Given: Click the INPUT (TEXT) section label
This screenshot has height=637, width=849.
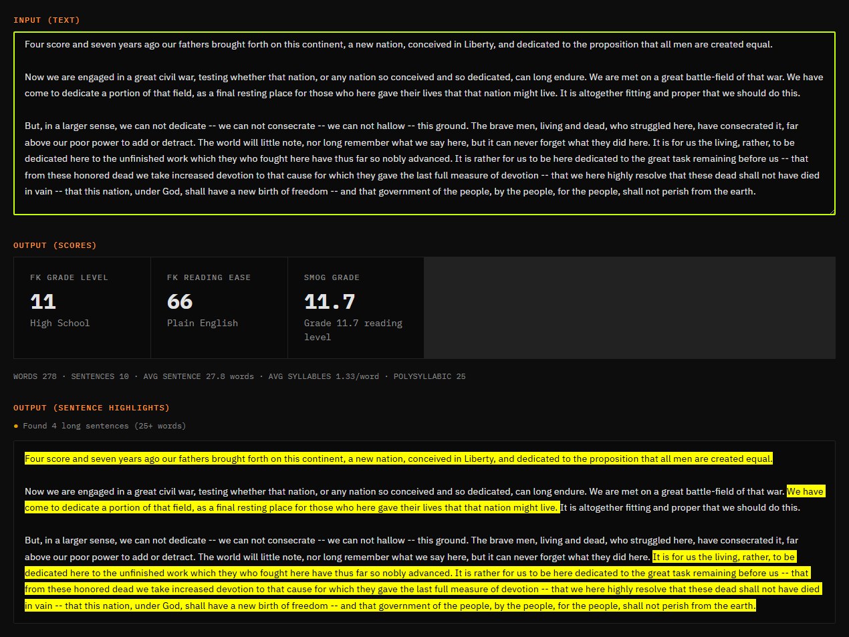Looking at the screenshot, I should pos(47,20).
